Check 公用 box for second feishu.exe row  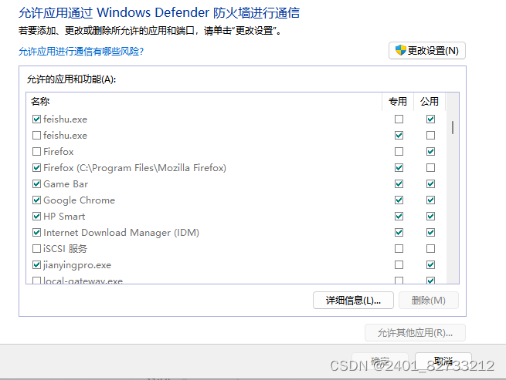coord(430,135)
